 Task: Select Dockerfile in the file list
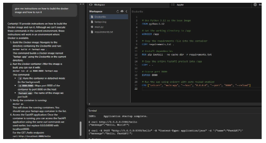pyautogui.click(x=109, y=17)
